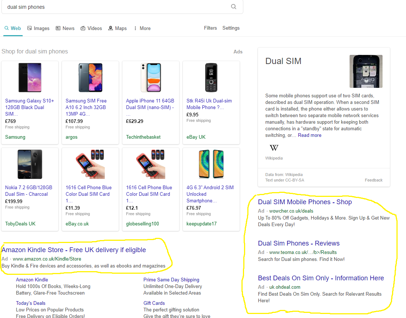406x318 pixels.
Task: Open Today's Deals sitelink
Action: point(30,303)
